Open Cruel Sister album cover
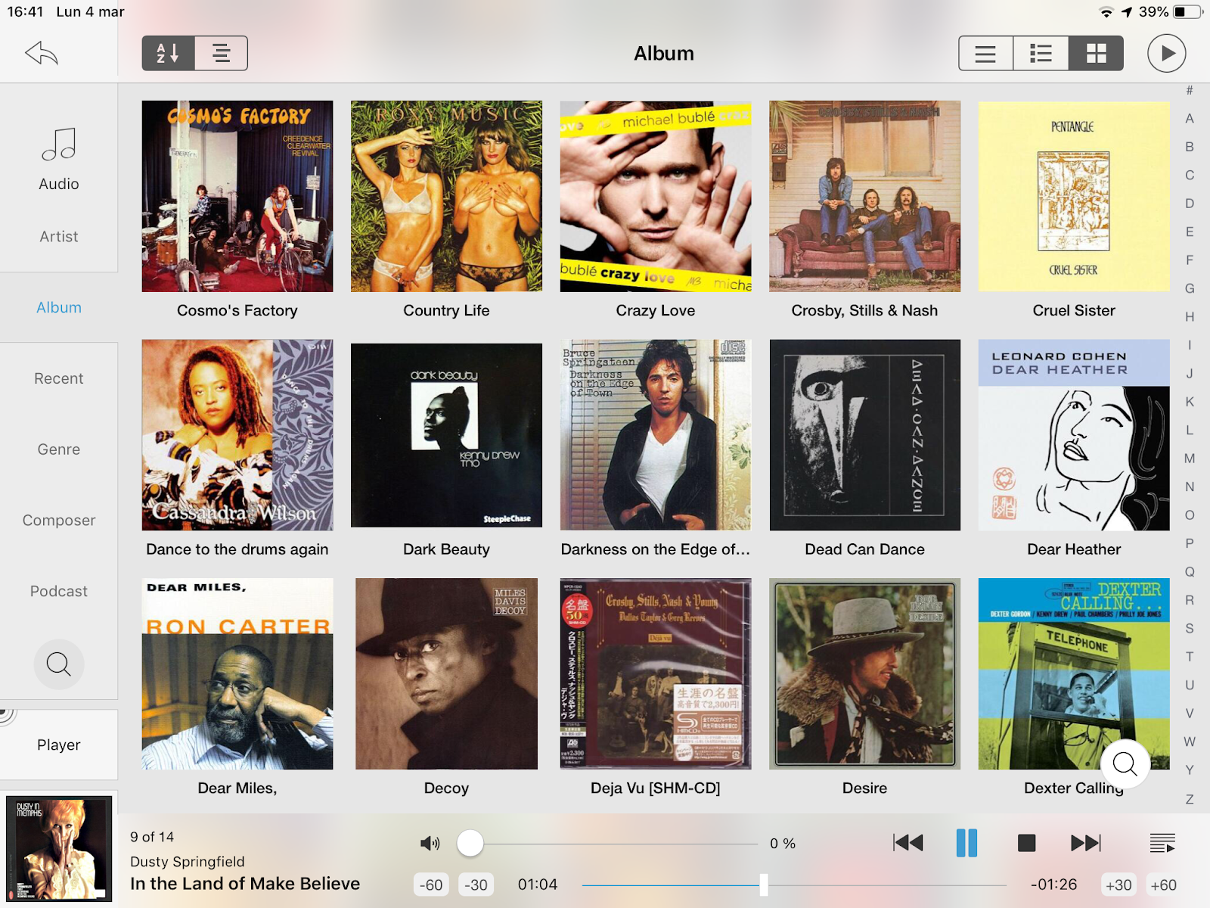This screenshot has width=1210, height=908. [x=1074, y=196]
